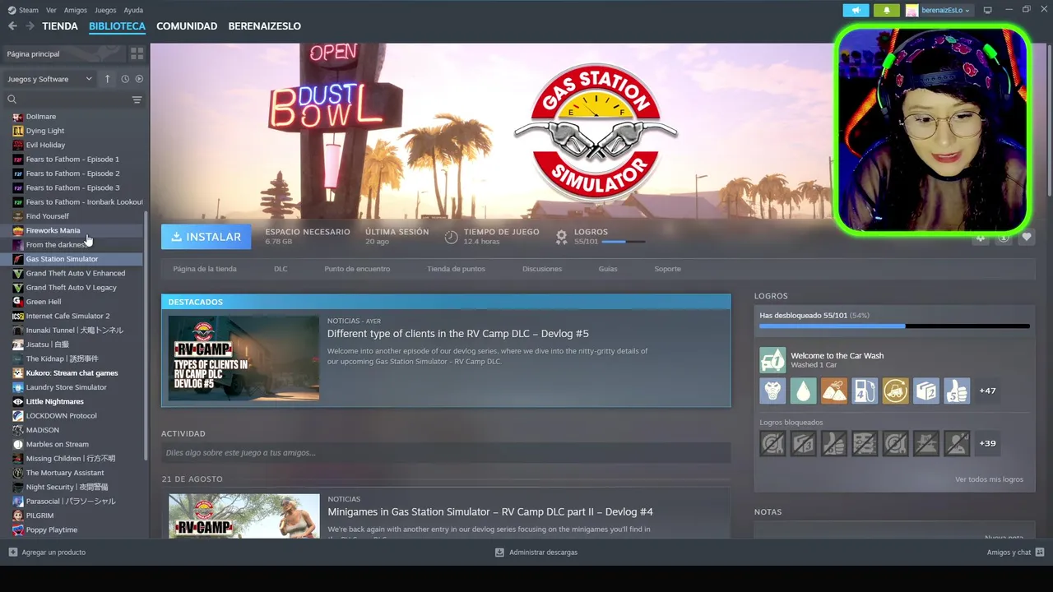Open the sand dunes achievement icon
This screenshot has height=592, width=1053.
coord(834,391)
